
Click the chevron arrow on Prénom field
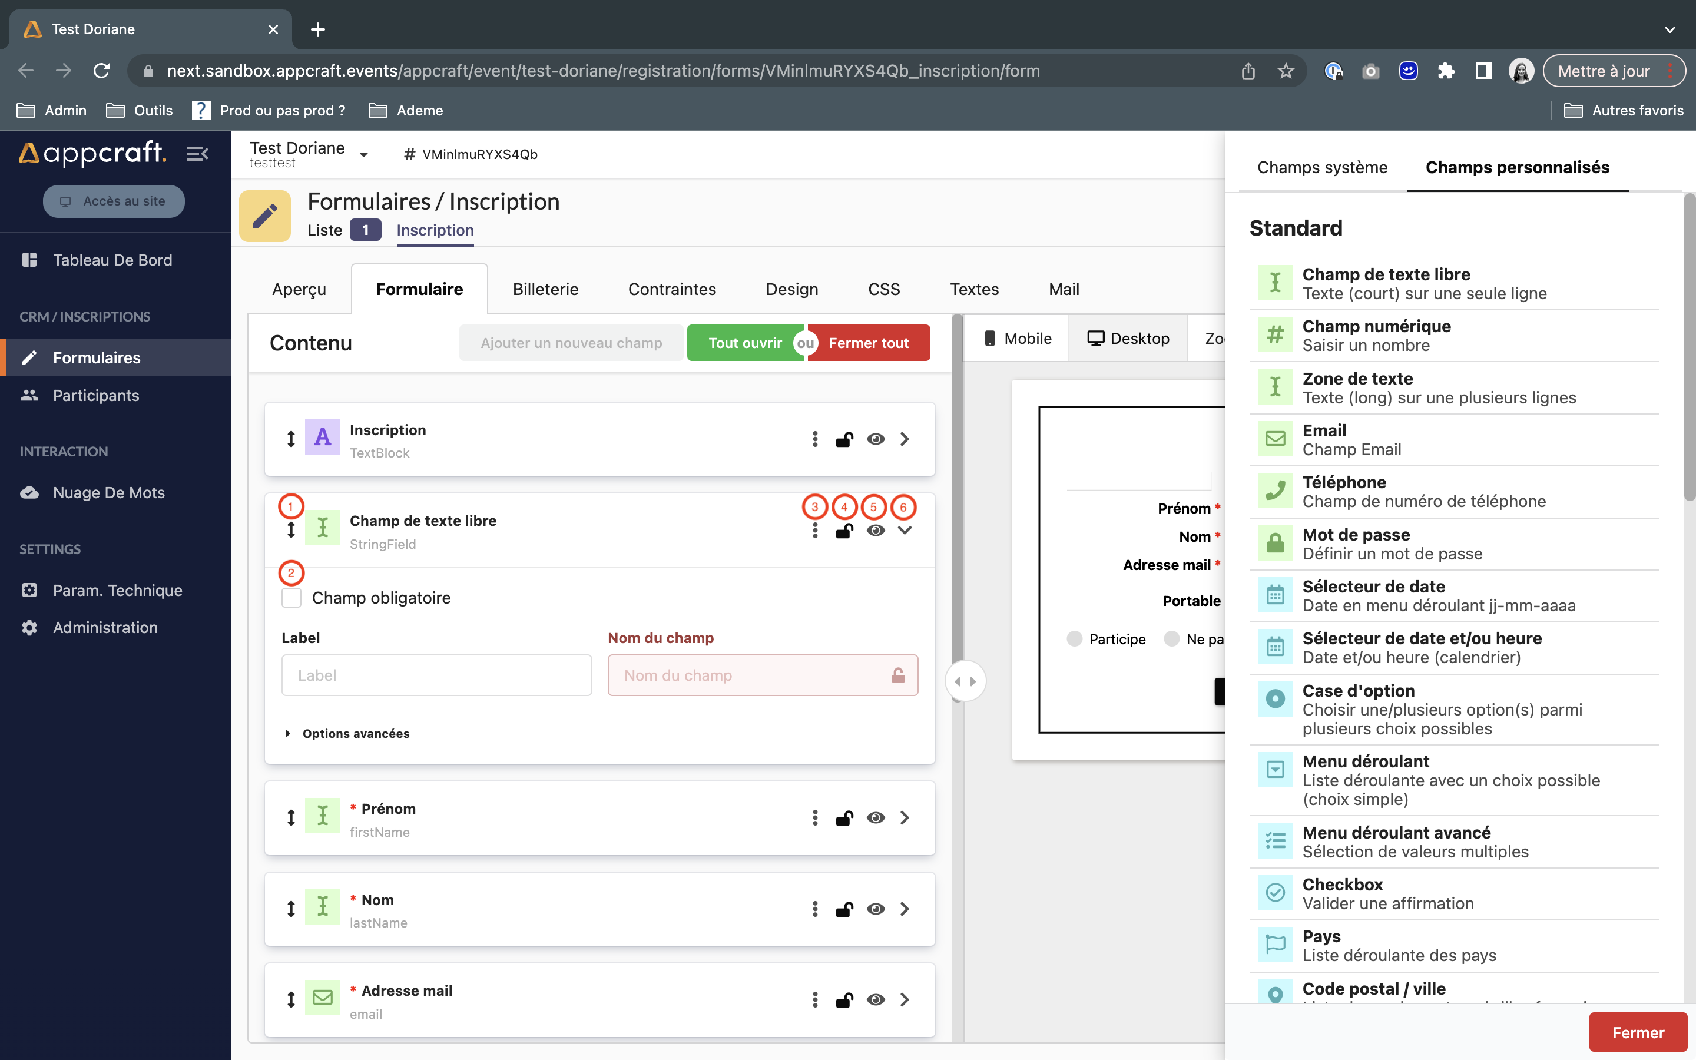[x=905, y=818]
